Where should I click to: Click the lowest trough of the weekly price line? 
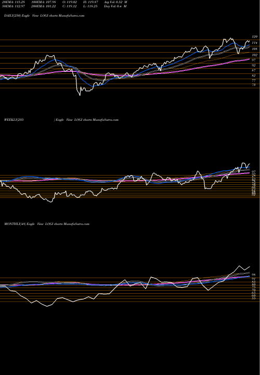point(50,202)
